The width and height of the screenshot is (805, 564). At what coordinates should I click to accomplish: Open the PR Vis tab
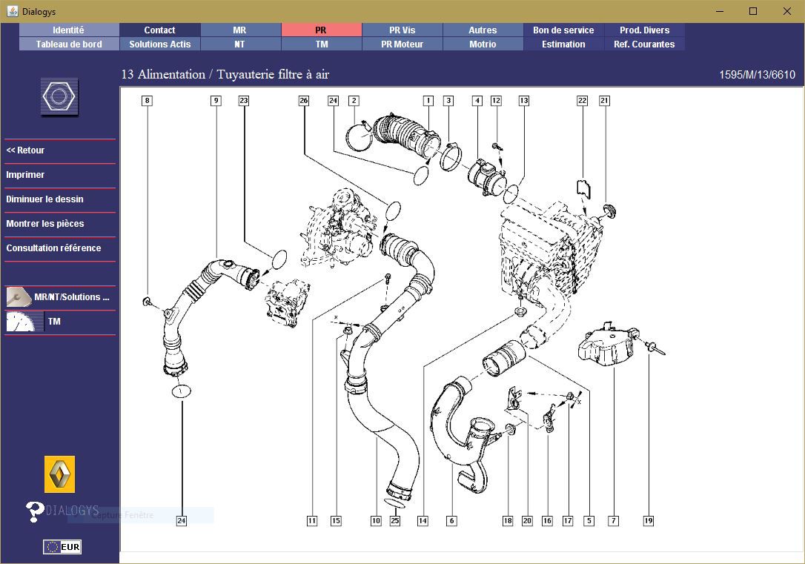[402, 30]
